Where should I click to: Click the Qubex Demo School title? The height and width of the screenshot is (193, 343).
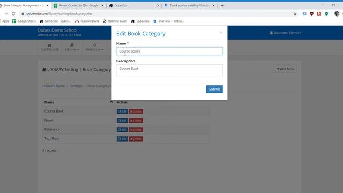pyautogui.click(x=57, y=30)
